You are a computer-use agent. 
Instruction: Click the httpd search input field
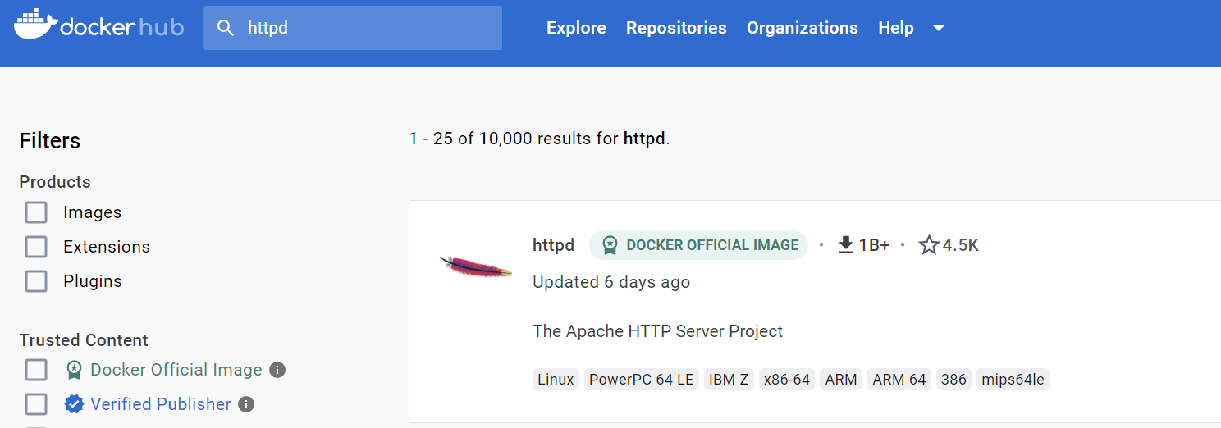coord(353,28)
